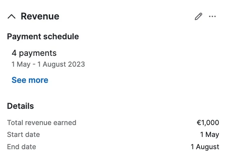Click the 1 May start date value
Screen dimensions: 225x160
click(209, 134)
